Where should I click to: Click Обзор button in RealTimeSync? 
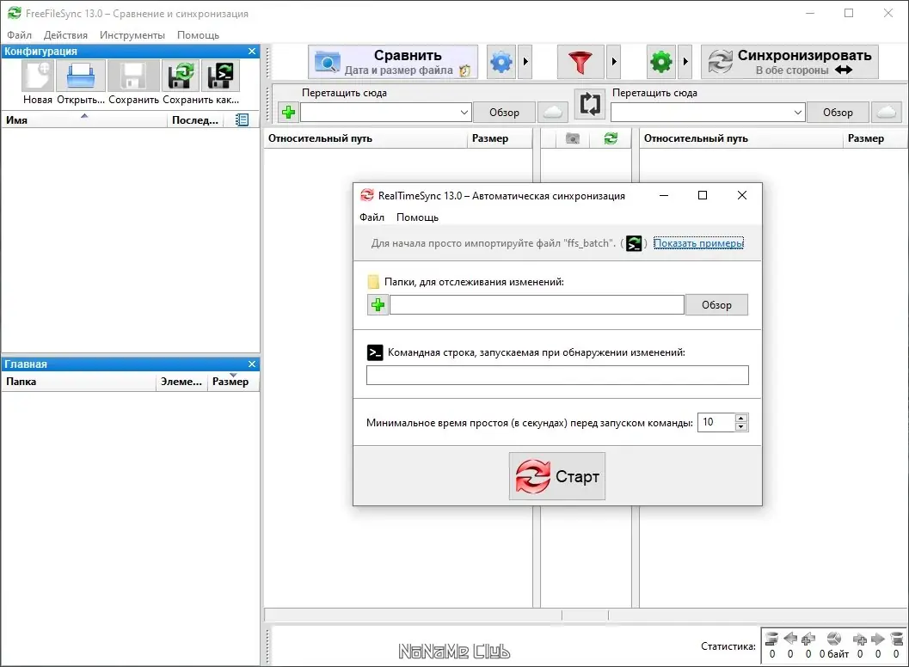(x=716, y=305)
